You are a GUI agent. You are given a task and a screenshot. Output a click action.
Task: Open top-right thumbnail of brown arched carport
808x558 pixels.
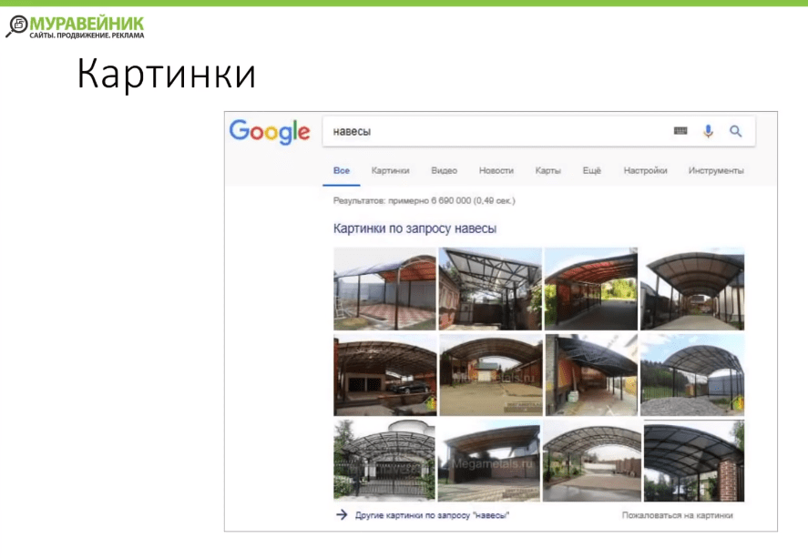click(692, 289)
